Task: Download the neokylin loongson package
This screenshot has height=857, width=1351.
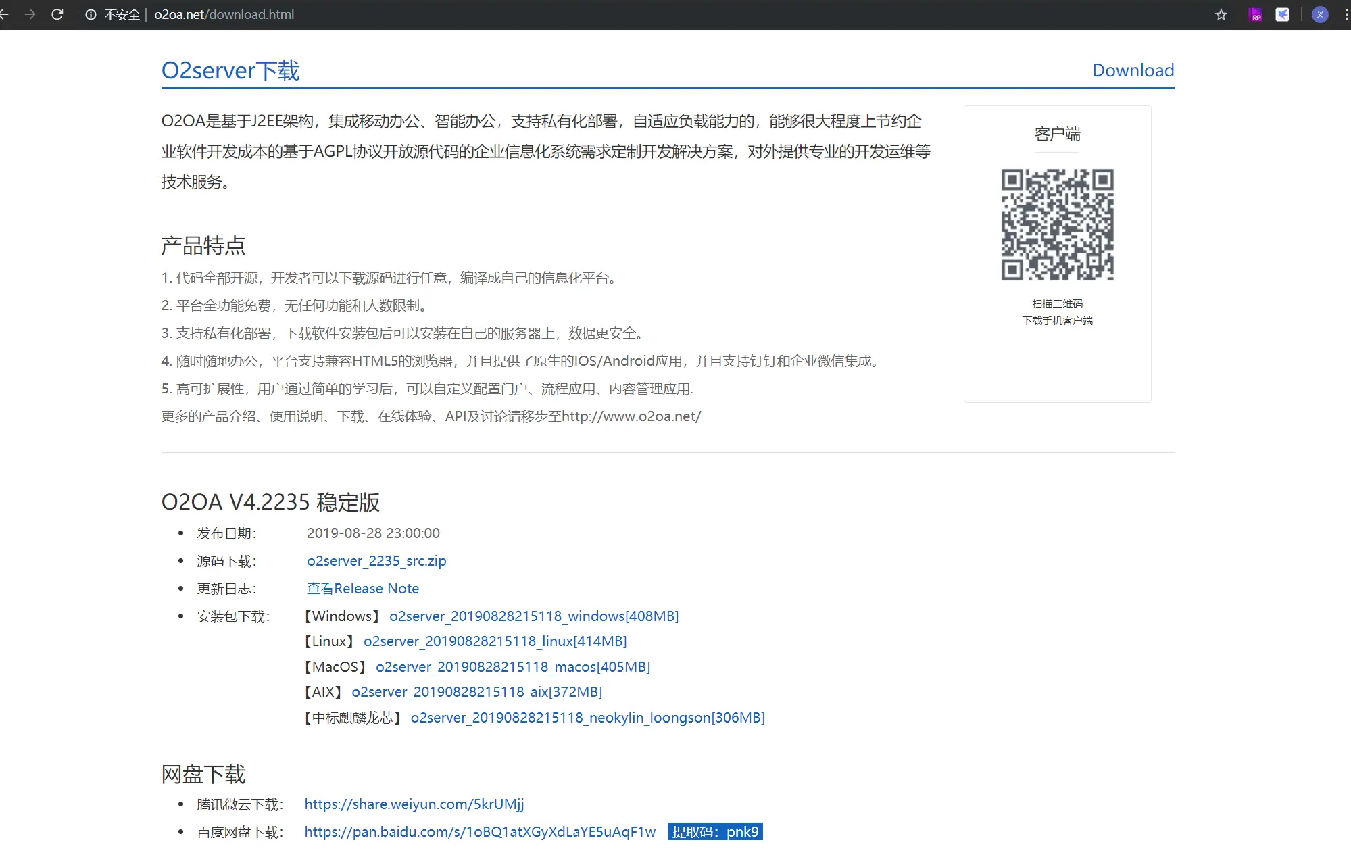Action: (x=587, y=717)
